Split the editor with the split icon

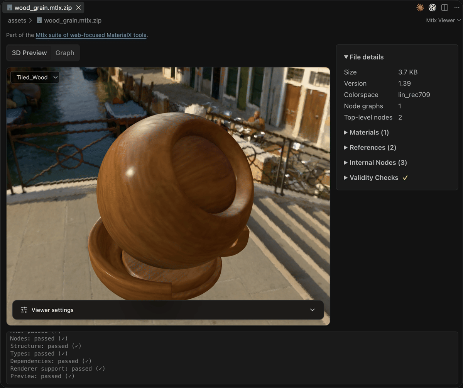[x=444, y=7]
